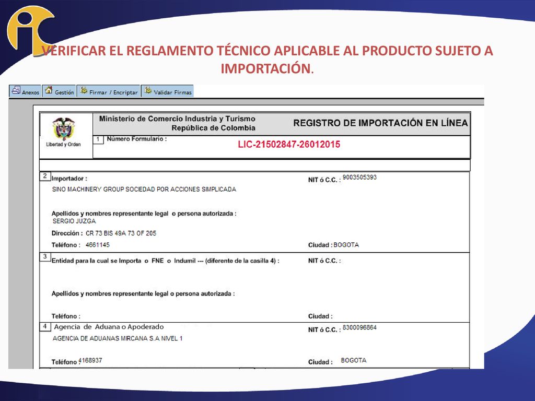Image resolution: width=535 pixels, height=401 pixels.
Task: Click customs agency phone 4168937
Action: [x=90, y=360]
